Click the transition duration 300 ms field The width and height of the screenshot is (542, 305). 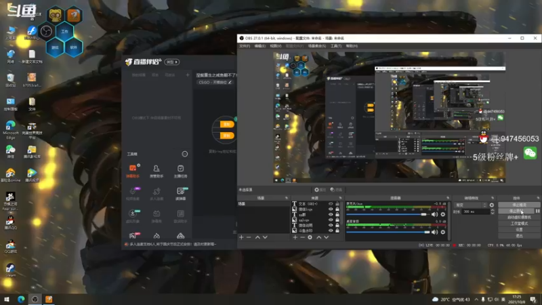click(476, 211)
